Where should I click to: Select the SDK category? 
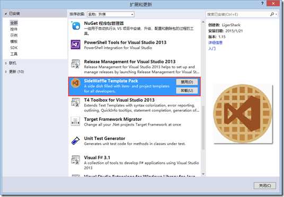point(14,48)
